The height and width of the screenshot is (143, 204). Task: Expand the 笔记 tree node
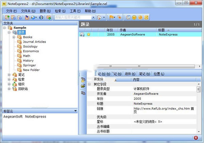(9, 75)
